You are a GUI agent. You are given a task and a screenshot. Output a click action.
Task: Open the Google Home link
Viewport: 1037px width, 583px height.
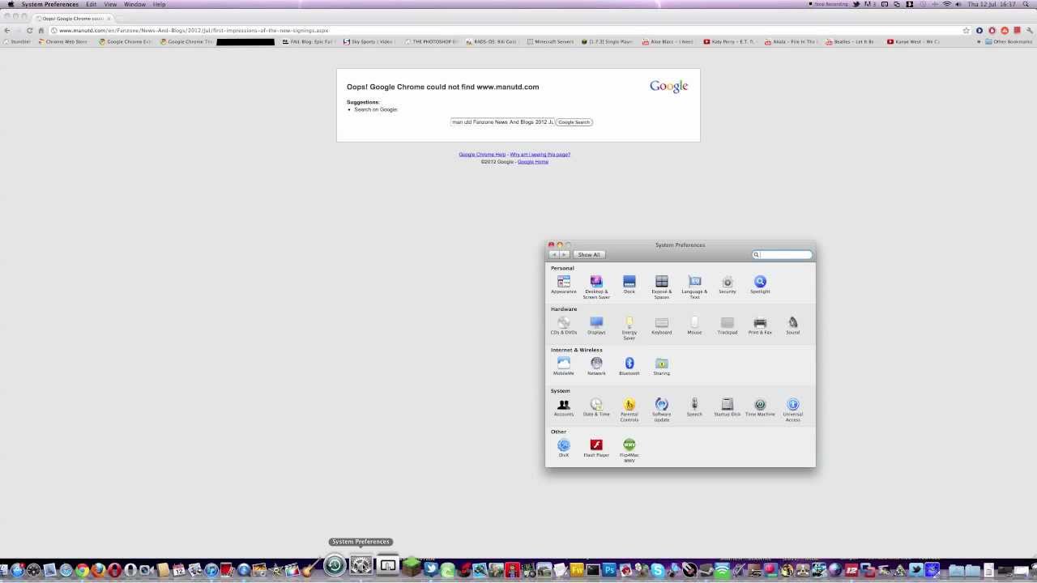(x=533, y=161)
